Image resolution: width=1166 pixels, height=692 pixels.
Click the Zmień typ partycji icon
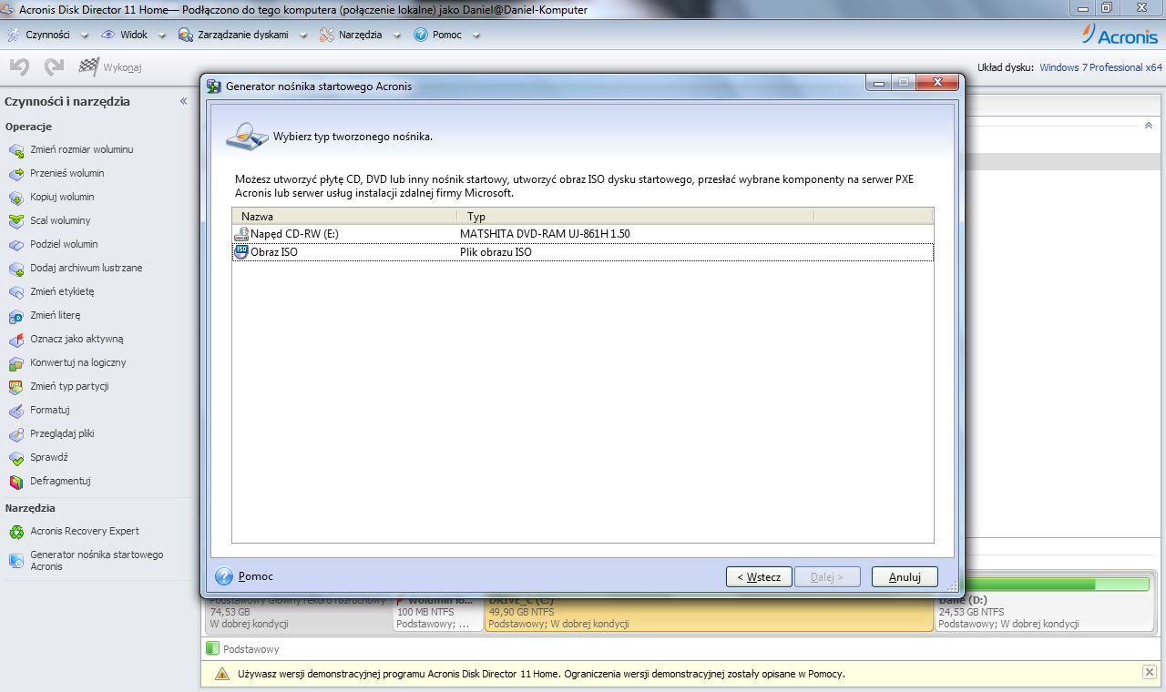pos(15,387)
